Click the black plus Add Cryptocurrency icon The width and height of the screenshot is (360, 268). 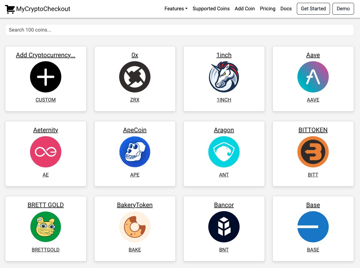point(46,77)
